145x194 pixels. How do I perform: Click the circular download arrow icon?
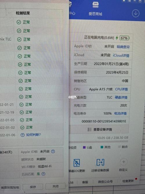pyautogui.click(x=136, y=13)
